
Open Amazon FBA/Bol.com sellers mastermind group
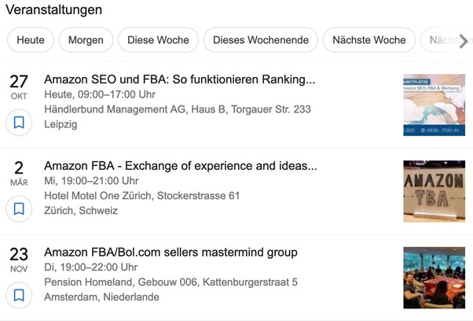click(170, 253)
